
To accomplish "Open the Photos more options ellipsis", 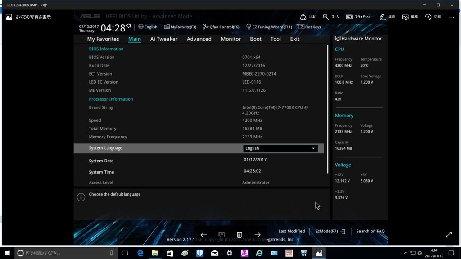I will [x=452, y=17].
